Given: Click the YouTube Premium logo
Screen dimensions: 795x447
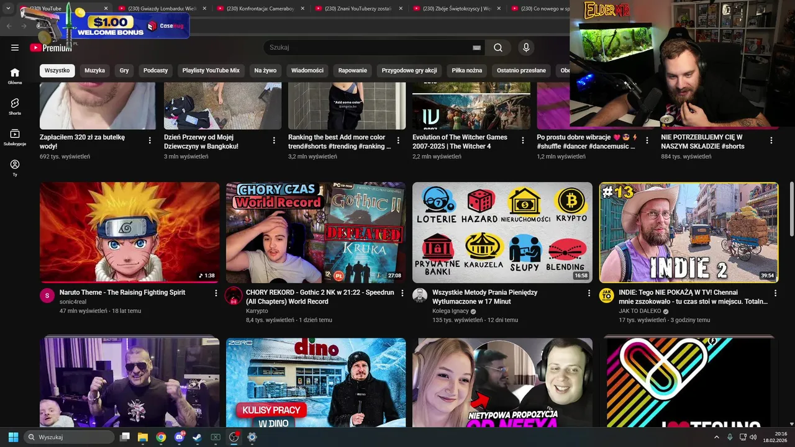Looking at the screenshot, I should point(51,48).
